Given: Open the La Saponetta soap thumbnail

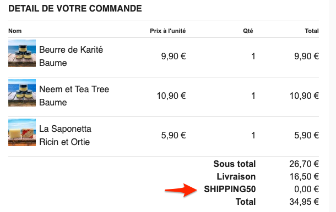Looking at the screenshot, I should click(x=22, y=132).
